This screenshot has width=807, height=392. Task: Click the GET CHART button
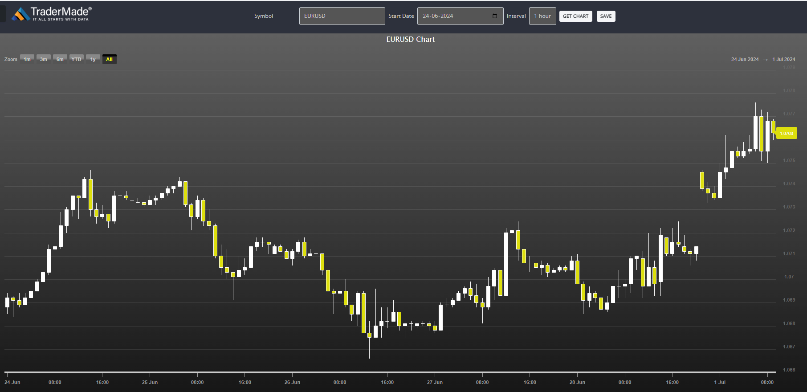pos(575,16)
